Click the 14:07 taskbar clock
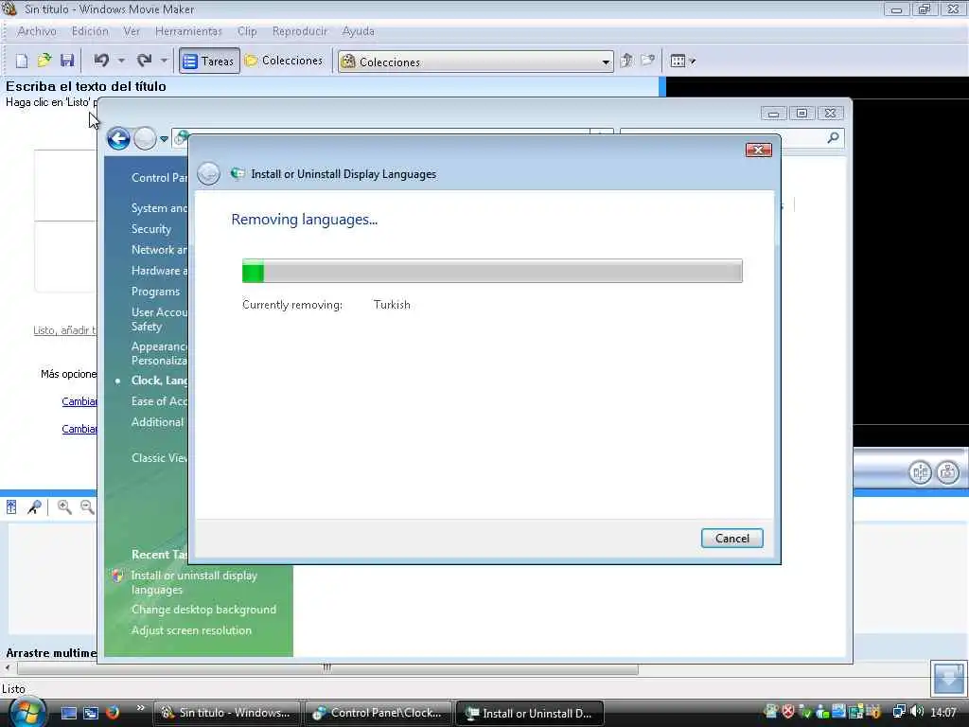969x727 pixels. (943, 713)
